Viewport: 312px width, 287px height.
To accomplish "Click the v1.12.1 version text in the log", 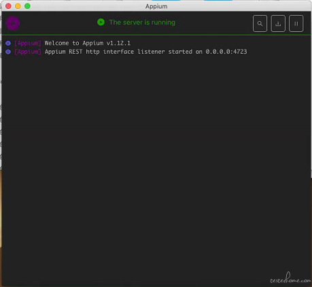I will click(x=118, y=43).
